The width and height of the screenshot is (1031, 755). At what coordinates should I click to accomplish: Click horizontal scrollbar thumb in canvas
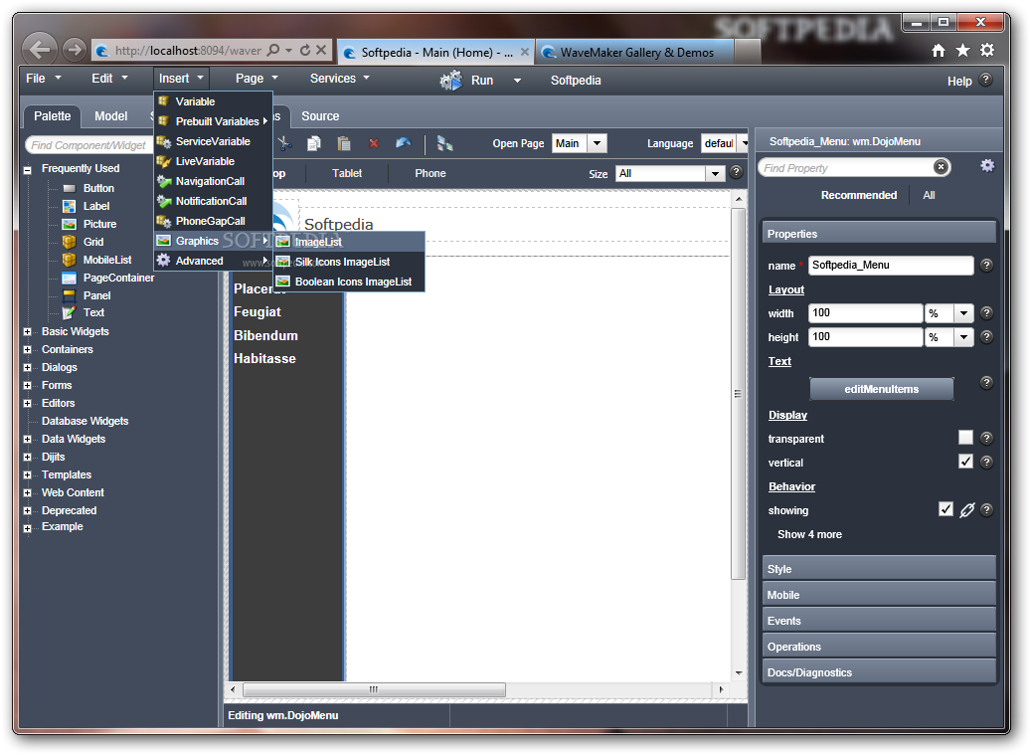click(x=374, y=689)
